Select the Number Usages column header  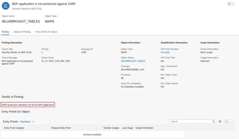coord(111,128)
